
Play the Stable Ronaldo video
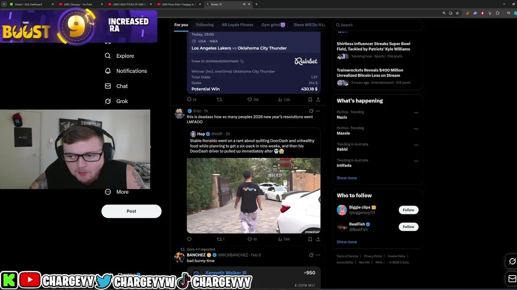(x=254, y=196)
